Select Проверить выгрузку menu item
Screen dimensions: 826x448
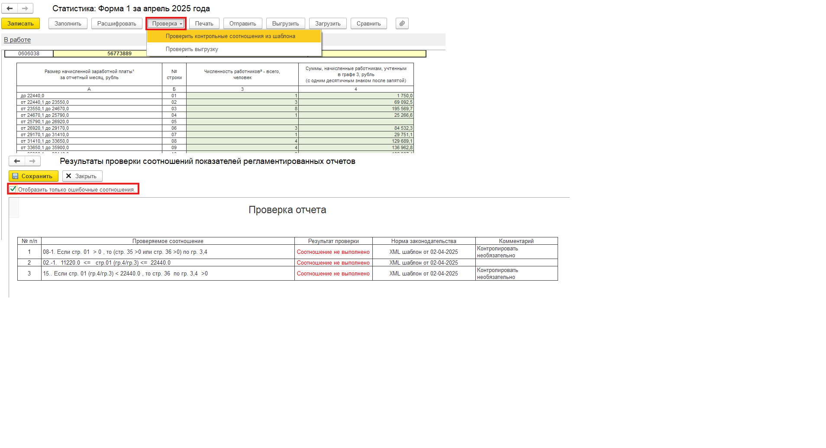coord(234,49)
